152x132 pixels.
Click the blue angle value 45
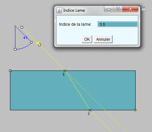(25, 38)
